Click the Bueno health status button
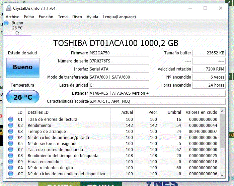Image resolution: width=234 pixels, height=186 pixels. [23, 67]
